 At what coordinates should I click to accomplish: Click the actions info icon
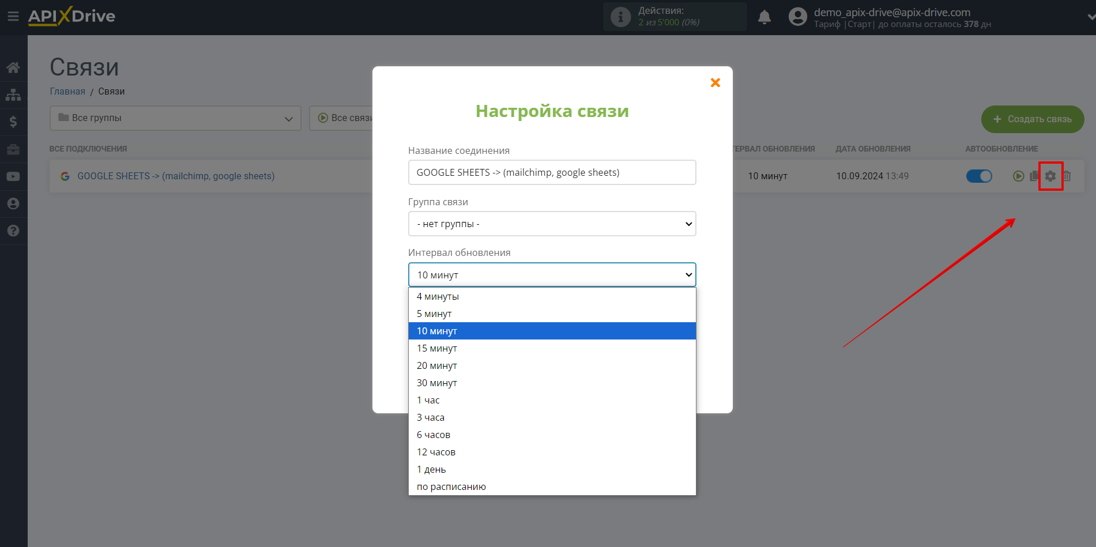coord(621,17)
